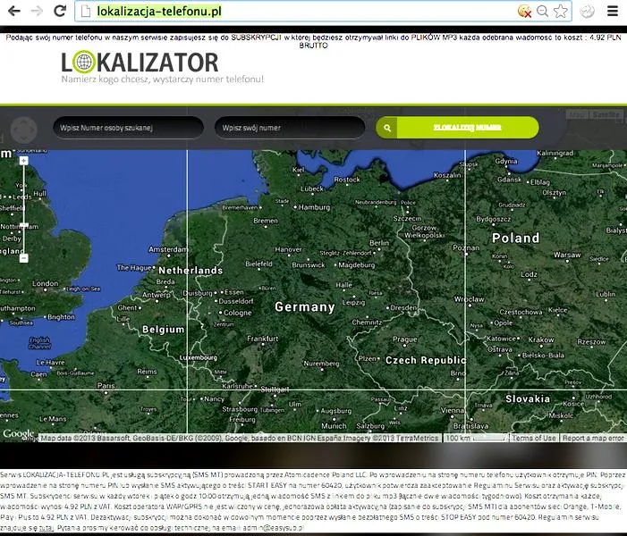This screenshot has width=627, height=536.
Task: Reload the page with the refresh icon
Action: 60,11
